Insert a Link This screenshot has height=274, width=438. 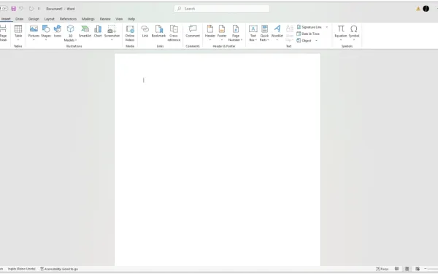click(x=145, y=31)
